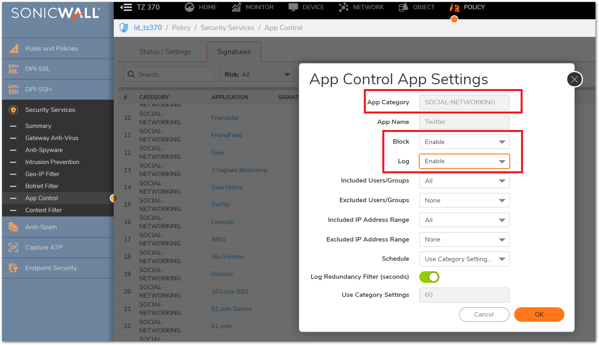The image size is (599, 345).
Task: Select Content Filter in the sidebar
Action: [x=43, y=210]
